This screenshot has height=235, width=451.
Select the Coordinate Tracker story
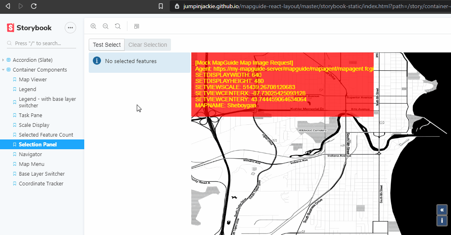(x=41, y=183)
